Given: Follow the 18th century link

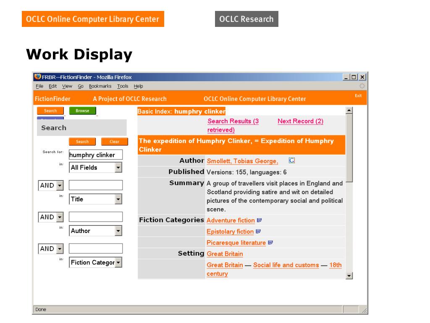Looking at the screenshot, I should tap(274, 269).
